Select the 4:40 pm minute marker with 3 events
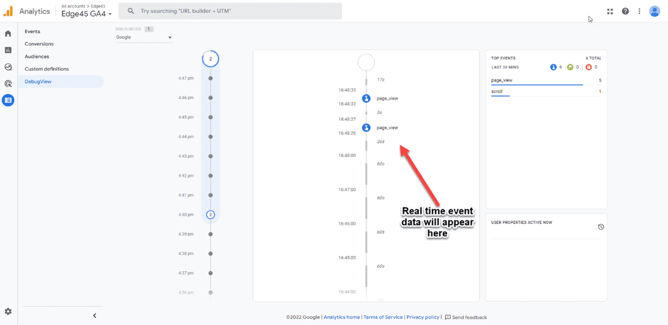The width and height of the screenshot is (668, 325). [210, 215]
